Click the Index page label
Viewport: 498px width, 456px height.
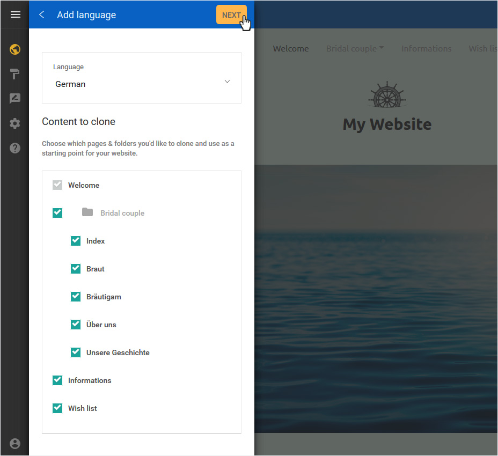[96, 241]
